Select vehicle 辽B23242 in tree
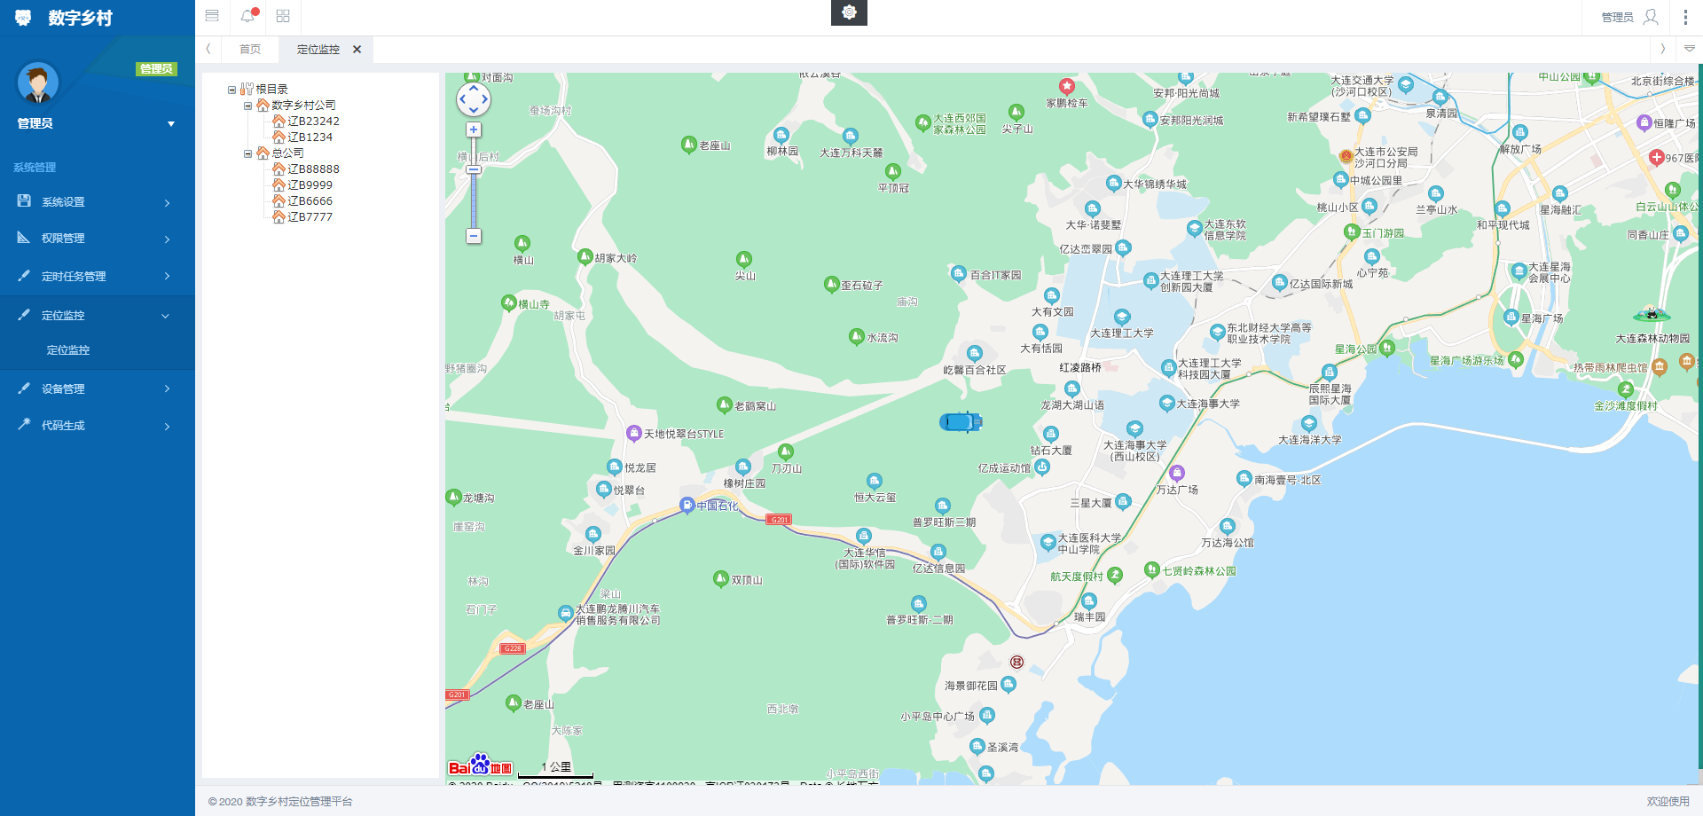The image size is (1703, 816). tap(313, 122)
